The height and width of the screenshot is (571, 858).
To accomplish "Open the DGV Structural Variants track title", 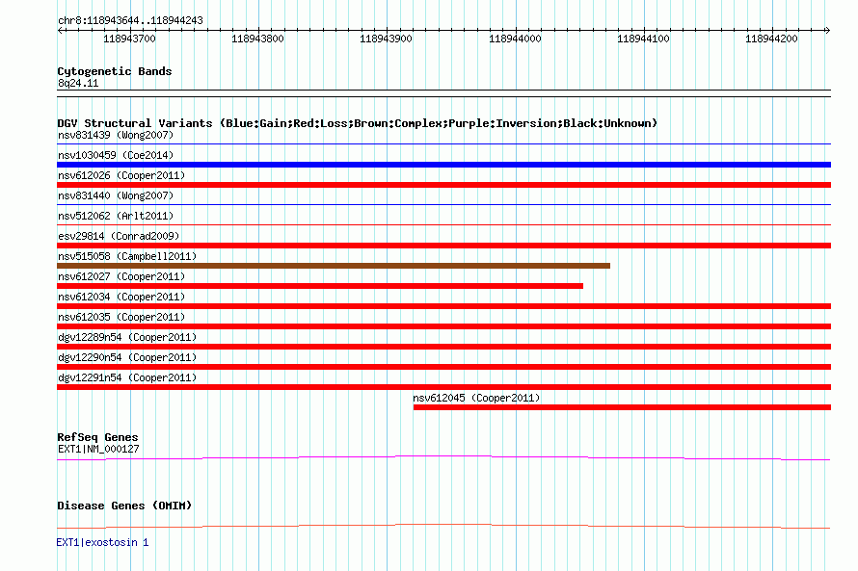I will [358, 123].
